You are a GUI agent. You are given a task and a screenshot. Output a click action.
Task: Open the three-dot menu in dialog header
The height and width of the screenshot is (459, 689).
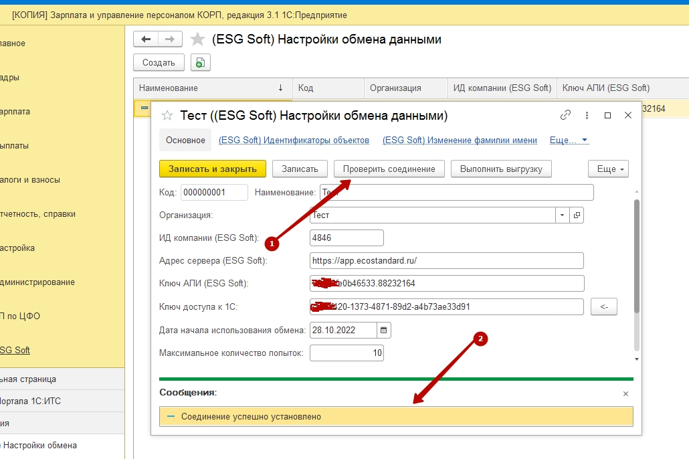click(x=587, y=115)
